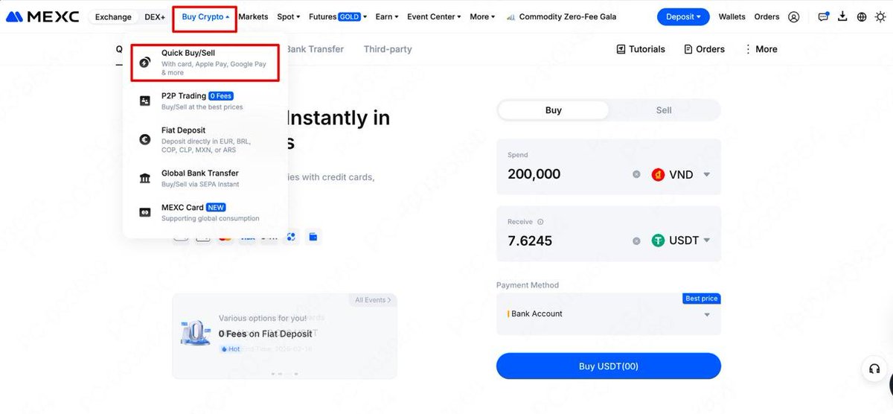This screenshot has height=414, width=893.
Task: Click the VND currency icon
Action: coord(658,175)
